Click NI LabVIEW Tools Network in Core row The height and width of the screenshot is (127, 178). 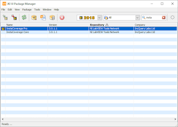coord(104,32)
